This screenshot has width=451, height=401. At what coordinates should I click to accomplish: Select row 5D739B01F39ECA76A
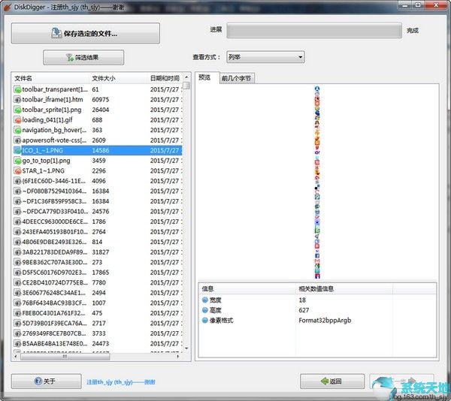point(97,323)
